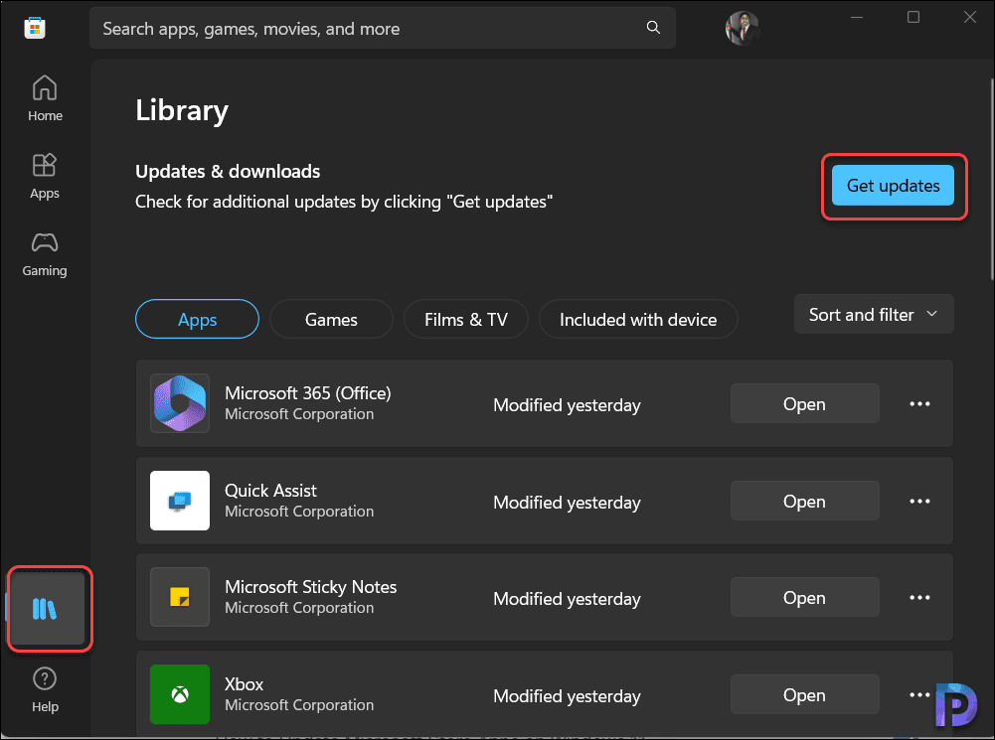Click the Microsoft Store logo
Image resolution: width=995 pixels, height=740 pixels.
point(34,27)
